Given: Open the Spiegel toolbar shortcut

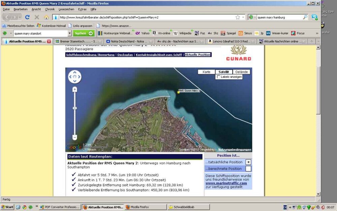Looking at the screenshot, I should (x=228, y=33).
